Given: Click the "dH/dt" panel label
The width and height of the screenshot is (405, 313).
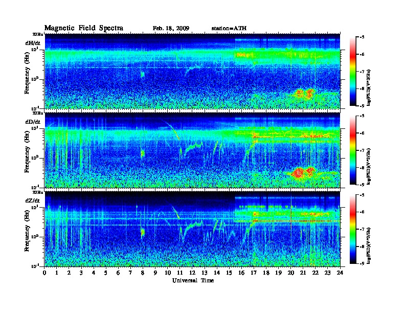Looking at the screenshot, I should [33, 43].
